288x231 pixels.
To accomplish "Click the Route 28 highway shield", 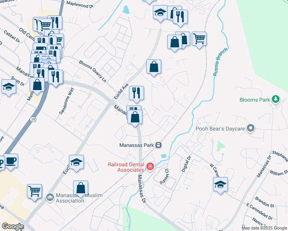I will click(x=33, y=119).
